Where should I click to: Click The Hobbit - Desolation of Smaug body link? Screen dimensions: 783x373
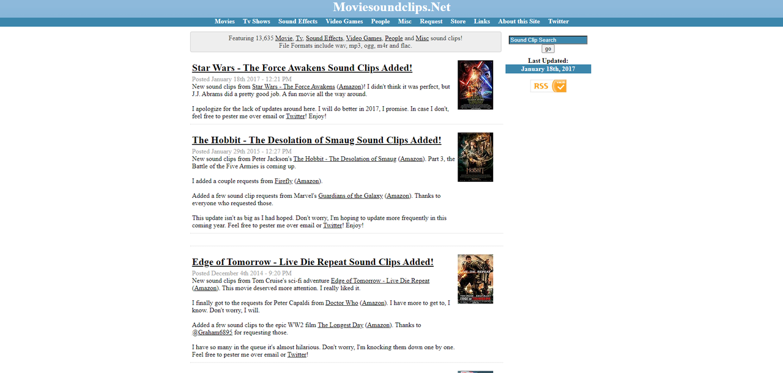pos(344,159)
